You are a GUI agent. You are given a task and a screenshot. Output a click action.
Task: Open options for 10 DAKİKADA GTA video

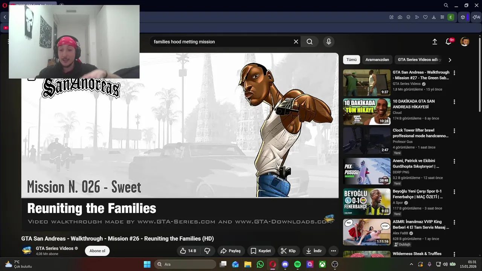tap(454, 102)
